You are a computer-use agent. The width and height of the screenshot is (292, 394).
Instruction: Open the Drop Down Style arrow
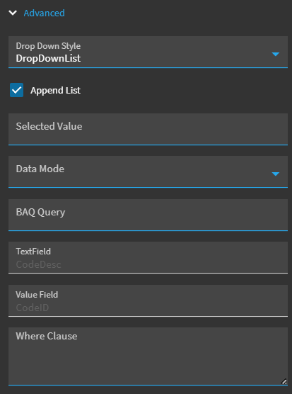pyautogui.click(x=276, y=54)
